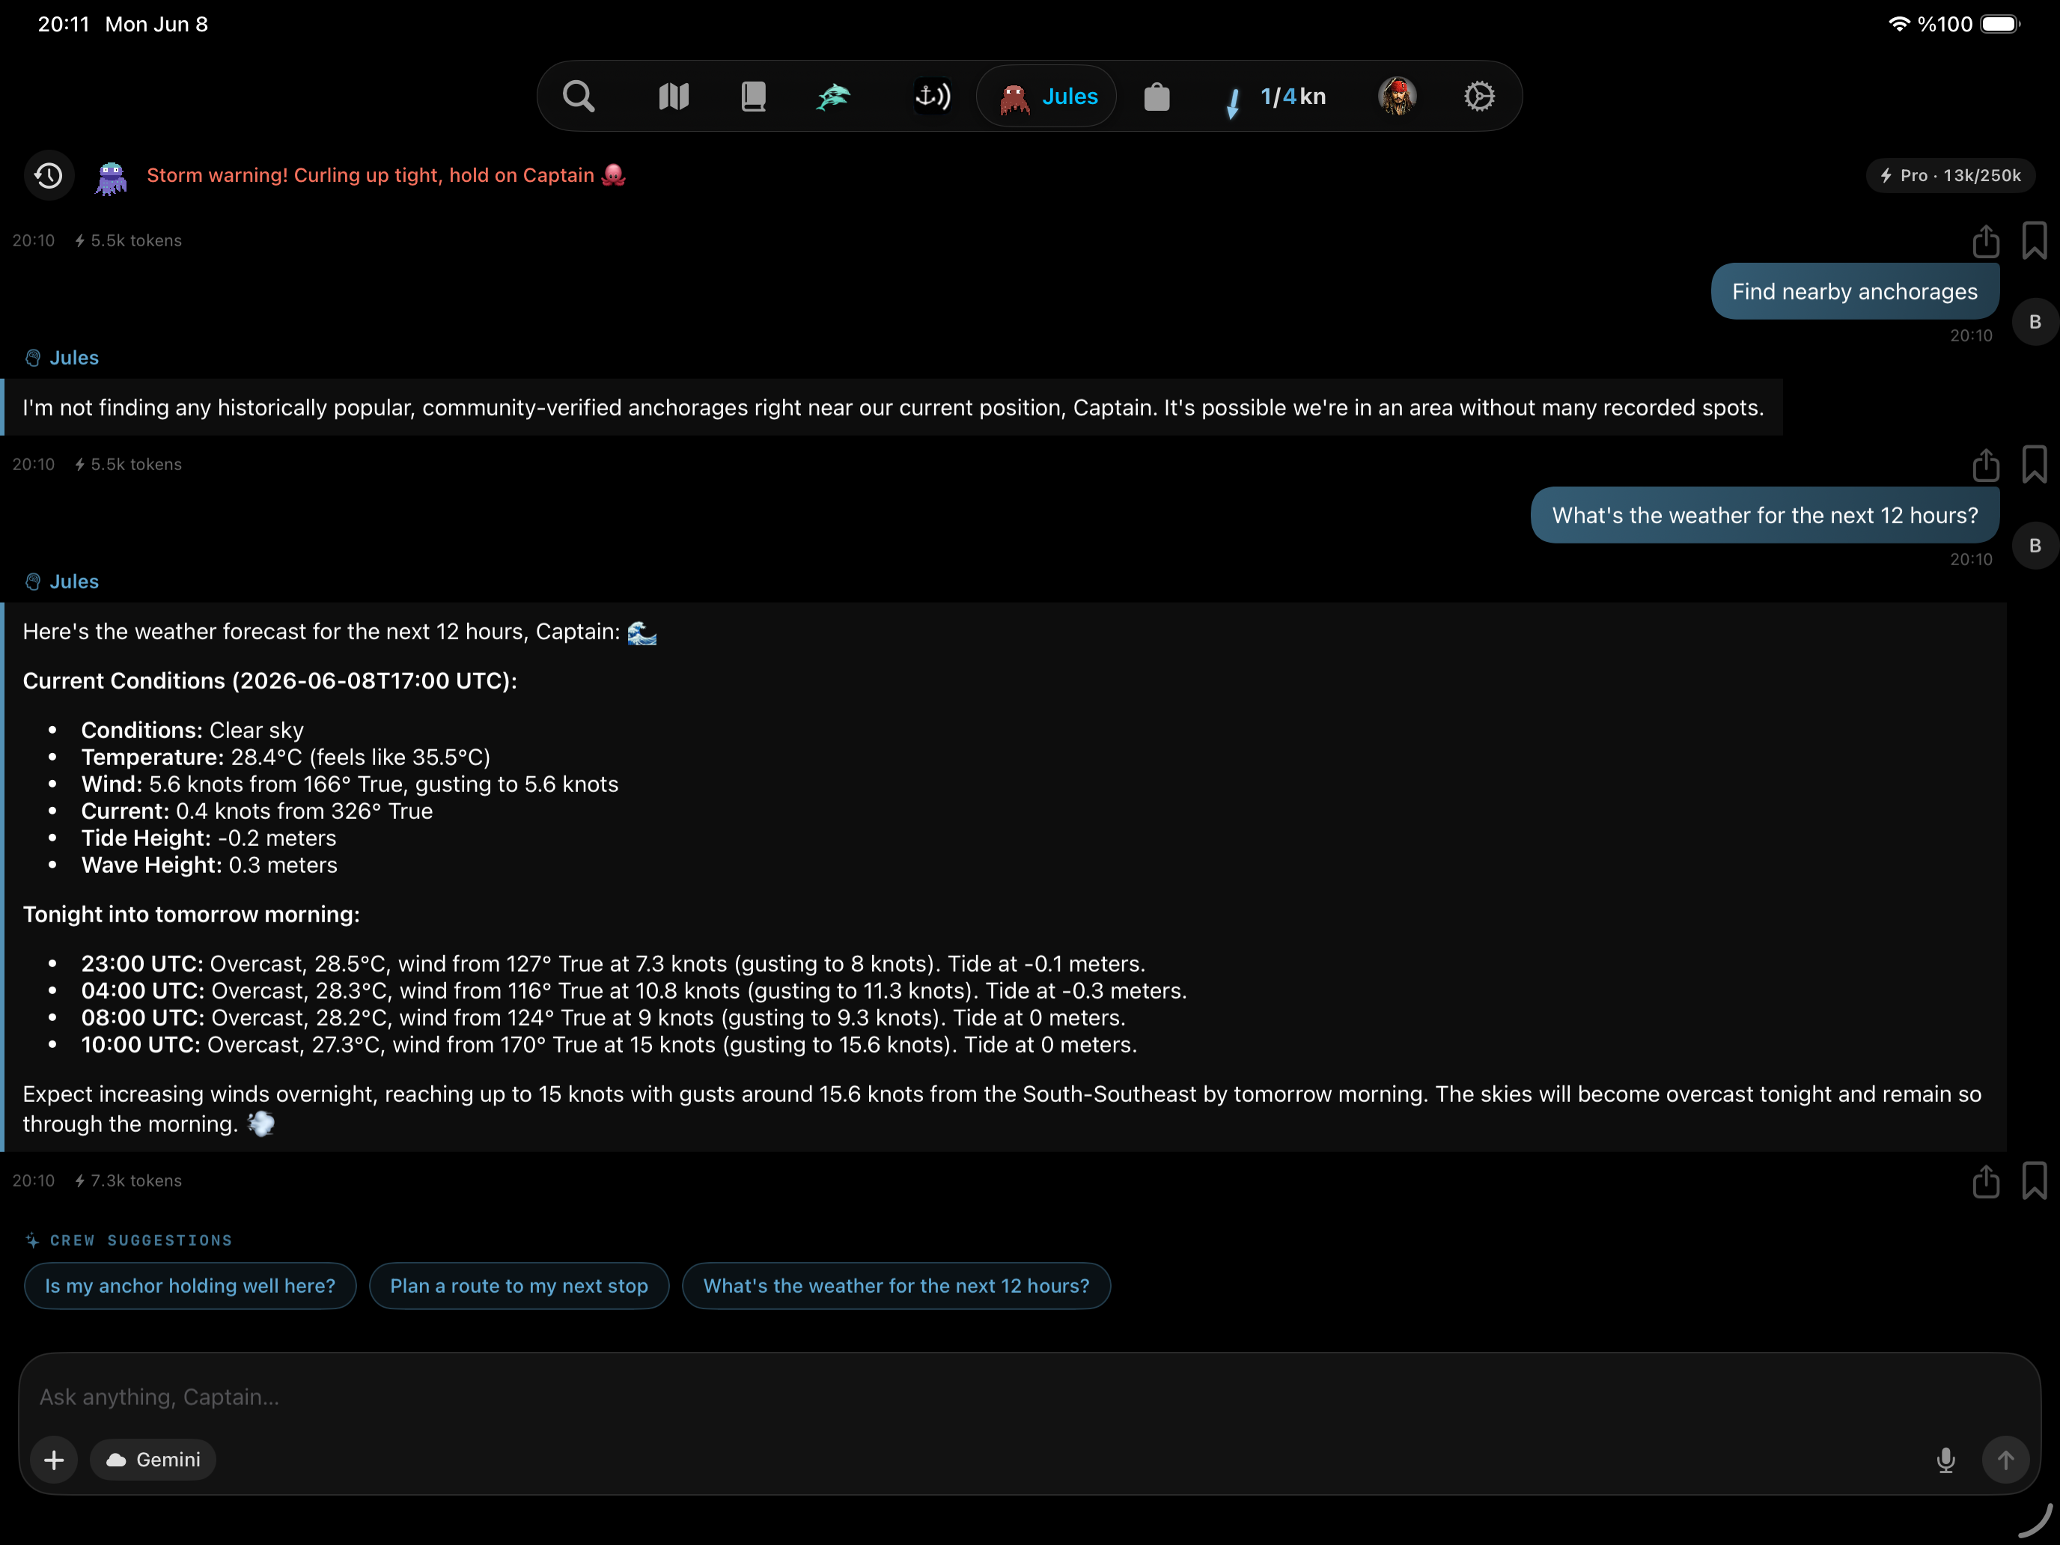Open the plus attachment menu

54,1460
